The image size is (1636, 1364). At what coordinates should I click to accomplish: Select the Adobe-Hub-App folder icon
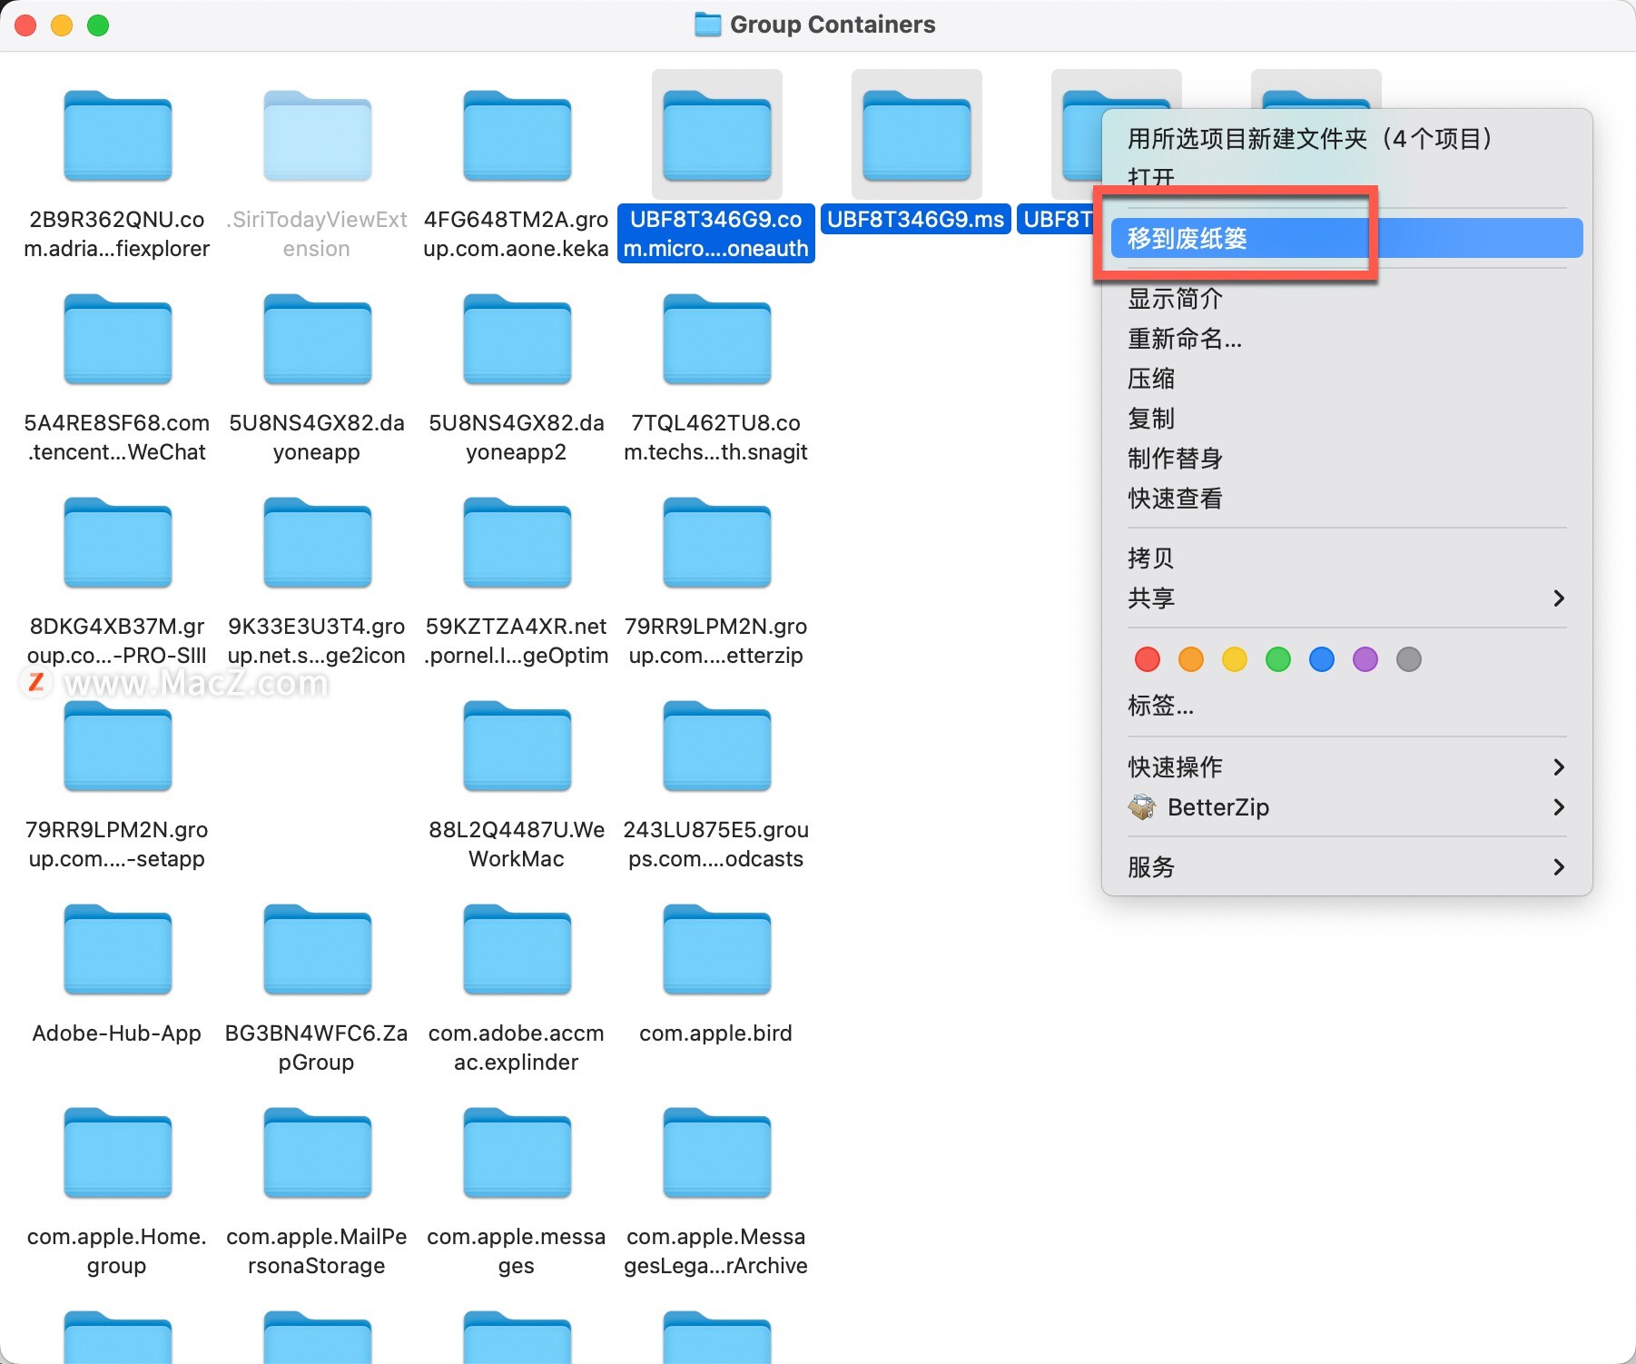coord(118,949)
